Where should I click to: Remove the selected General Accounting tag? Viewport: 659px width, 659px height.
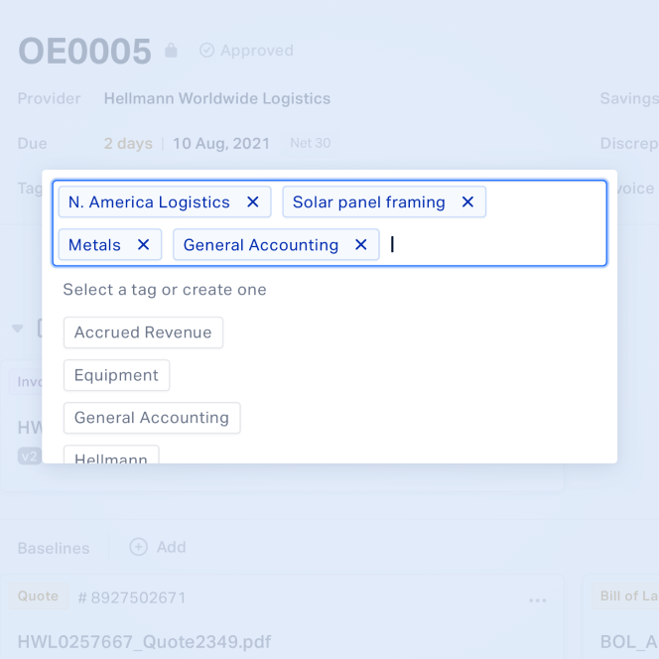coord(361,244)
